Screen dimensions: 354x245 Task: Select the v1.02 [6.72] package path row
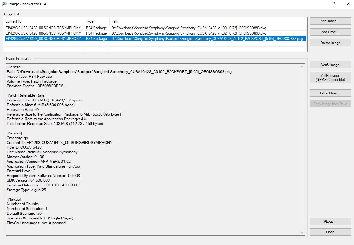(189, 33)
